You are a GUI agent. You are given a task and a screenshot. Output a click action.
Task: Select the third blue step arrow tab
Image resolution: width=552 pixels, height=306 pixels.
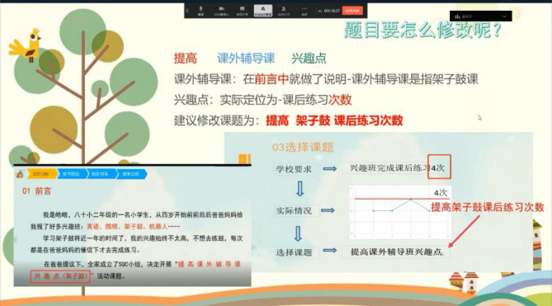tap(101, 174)
